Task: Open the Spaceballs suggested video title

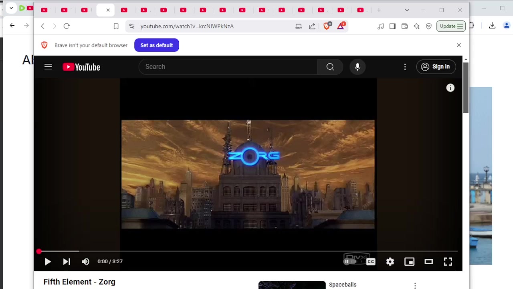Action: (343, 285)
